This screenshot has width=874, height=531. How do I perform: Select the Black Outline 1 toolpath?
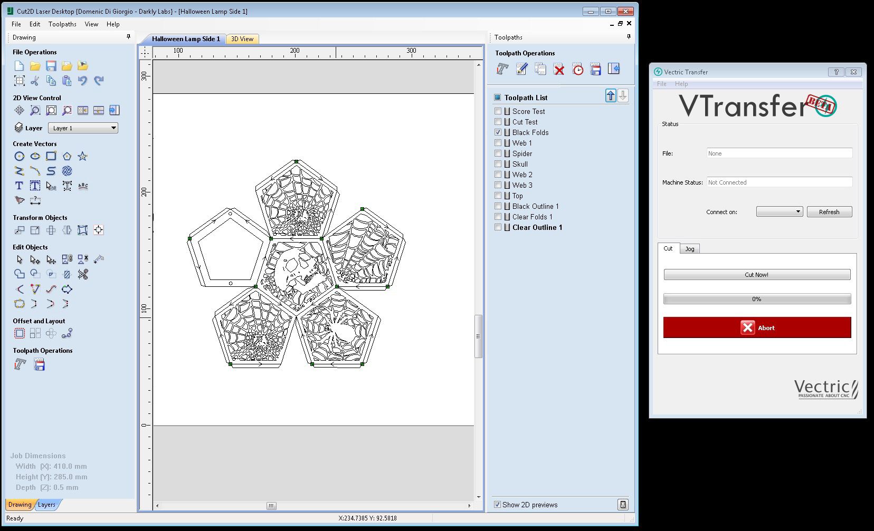point(535,206)
